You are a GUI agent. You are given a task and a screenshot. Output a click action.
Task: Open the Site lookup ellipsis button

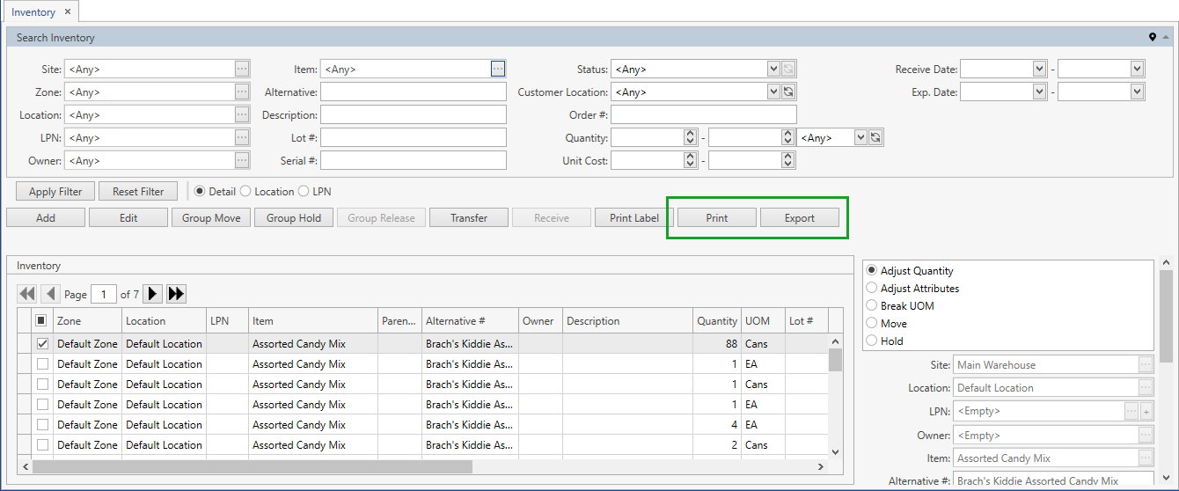pyautogui.click(x=242, y=69)
